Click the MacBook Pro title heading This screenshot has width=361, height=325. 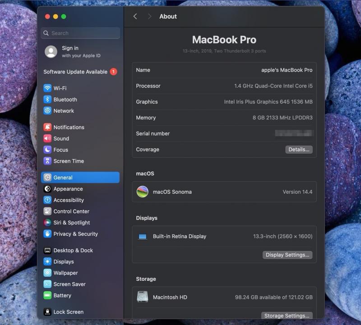click(224, 40)
